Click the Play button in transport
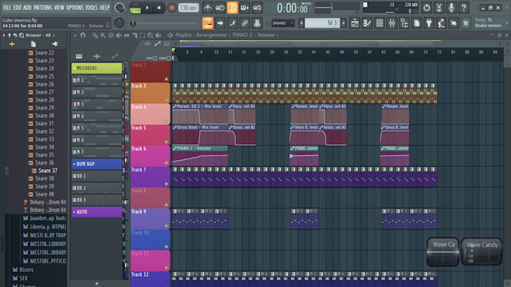This screenshot has width=511, height=287. click(x=147, y=8)
